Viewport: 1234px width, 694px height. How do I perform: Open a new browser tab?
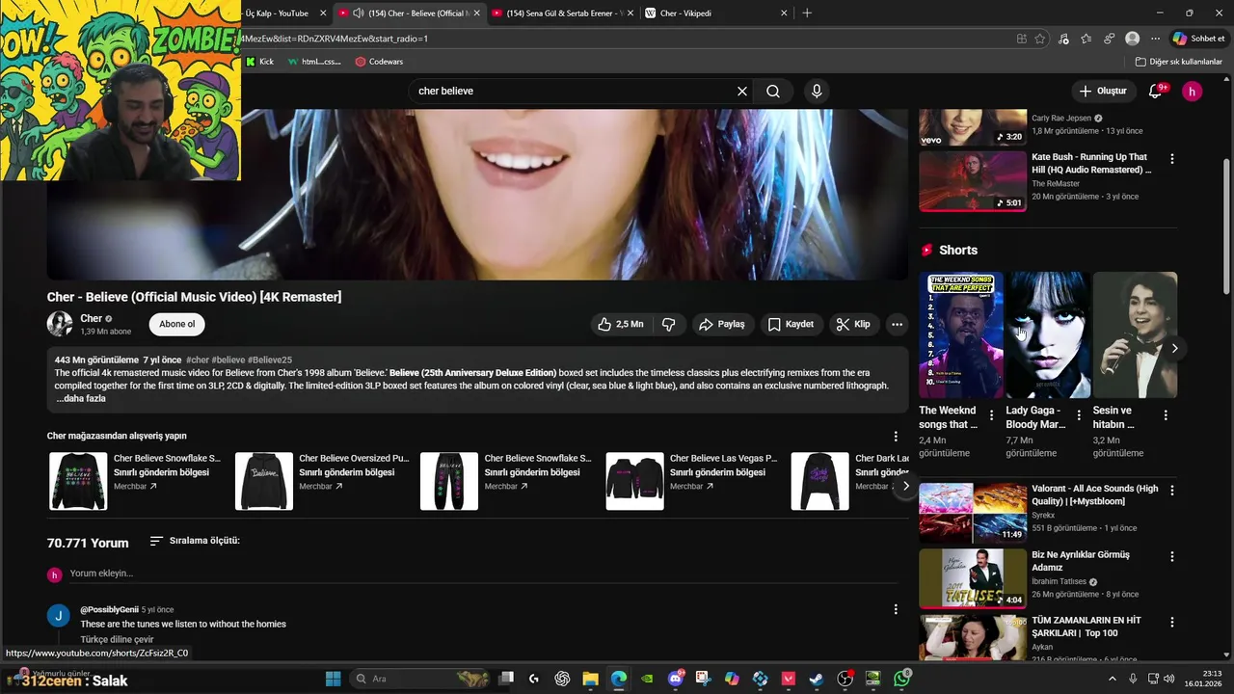click(807, 13)
